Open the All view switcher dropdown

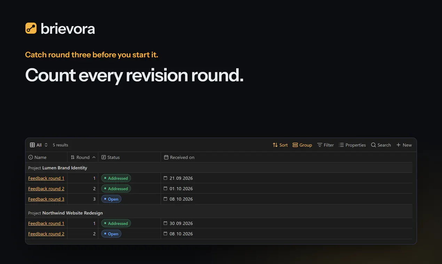pos(39,145)
